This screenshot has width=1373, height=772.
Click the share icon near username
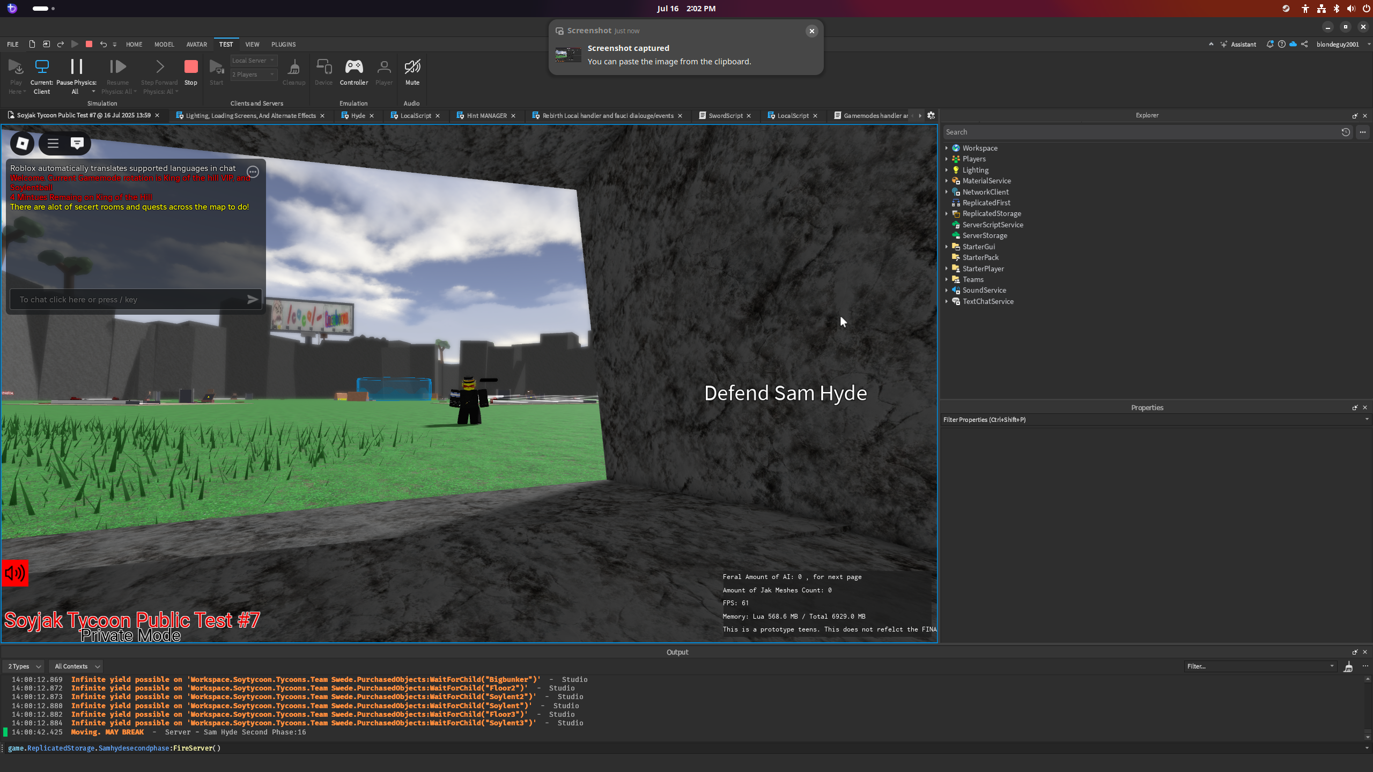(1305, 44)
